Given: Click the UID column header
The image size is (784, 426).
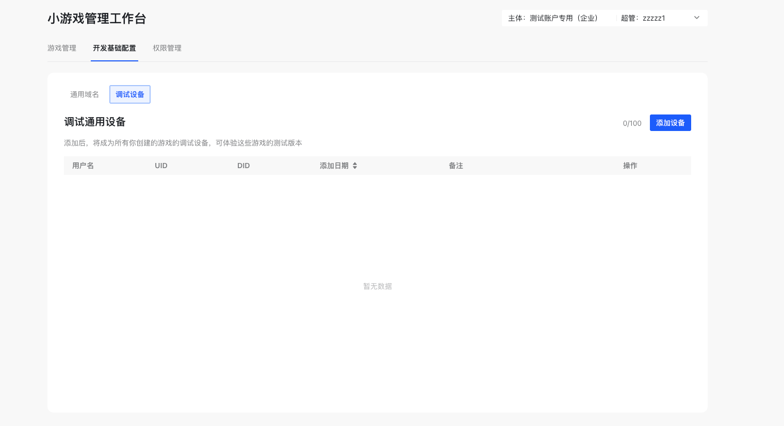Looking at the screenshot, I should coord(161,166).
